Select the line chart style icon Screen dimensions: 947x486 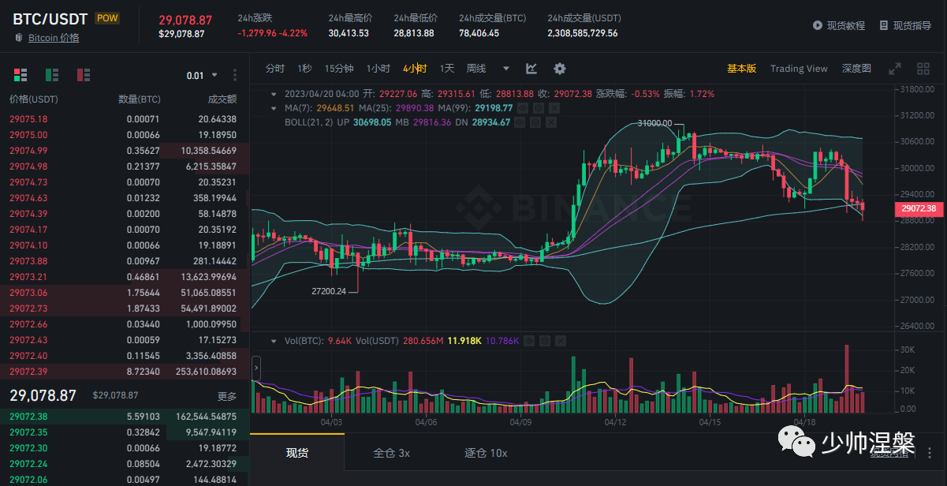(531, 69)
